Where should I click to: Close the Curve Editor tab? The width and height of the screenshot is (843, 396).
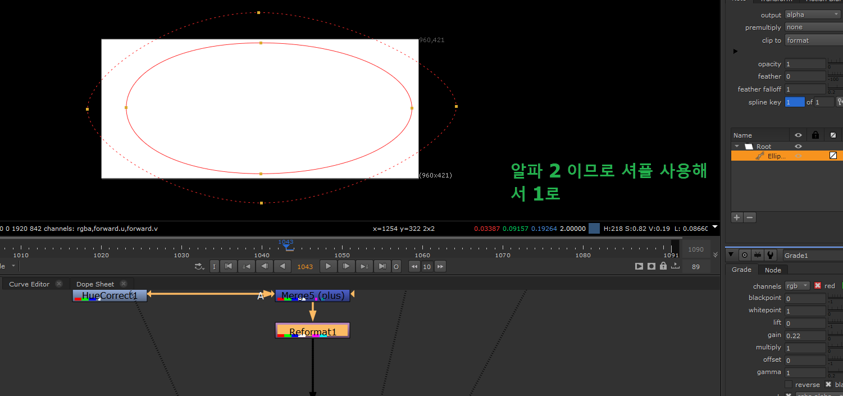(59, 284)
